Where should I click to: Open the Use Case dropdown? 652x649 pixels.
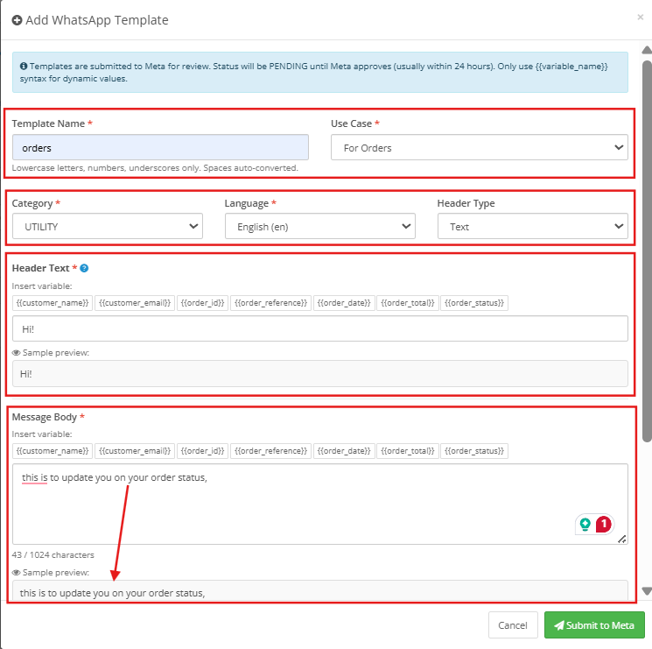click(x=479, y=147)
